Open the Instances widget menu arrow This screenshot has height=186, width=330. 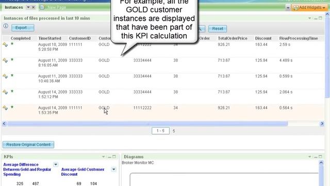click(309, 19)
